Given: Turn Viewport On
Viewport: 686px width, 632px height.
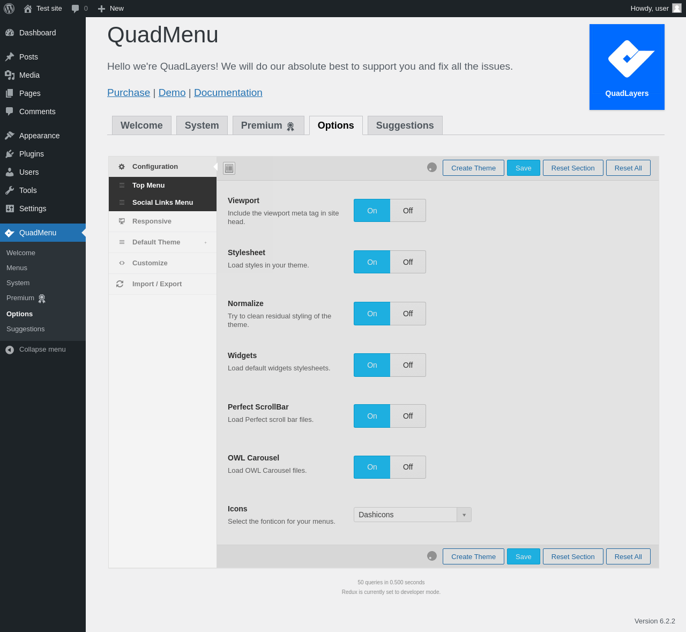Looking at the screenshot, I should (372, 211).
